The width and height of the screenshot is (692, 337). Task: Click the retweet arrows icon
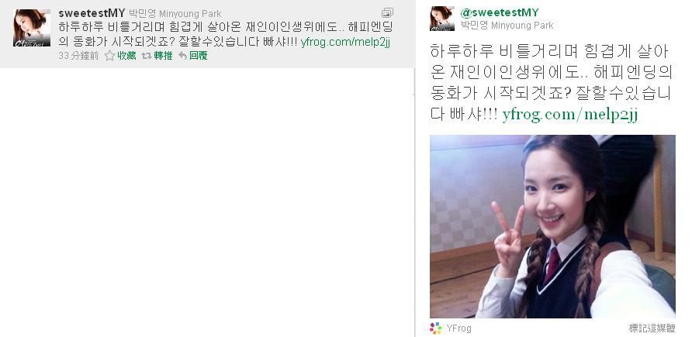tap(146, 56)
